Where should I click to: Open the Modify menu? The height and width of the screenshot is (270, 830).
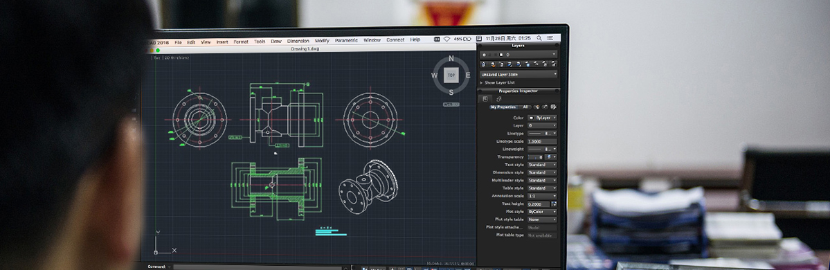coord(322,40)
